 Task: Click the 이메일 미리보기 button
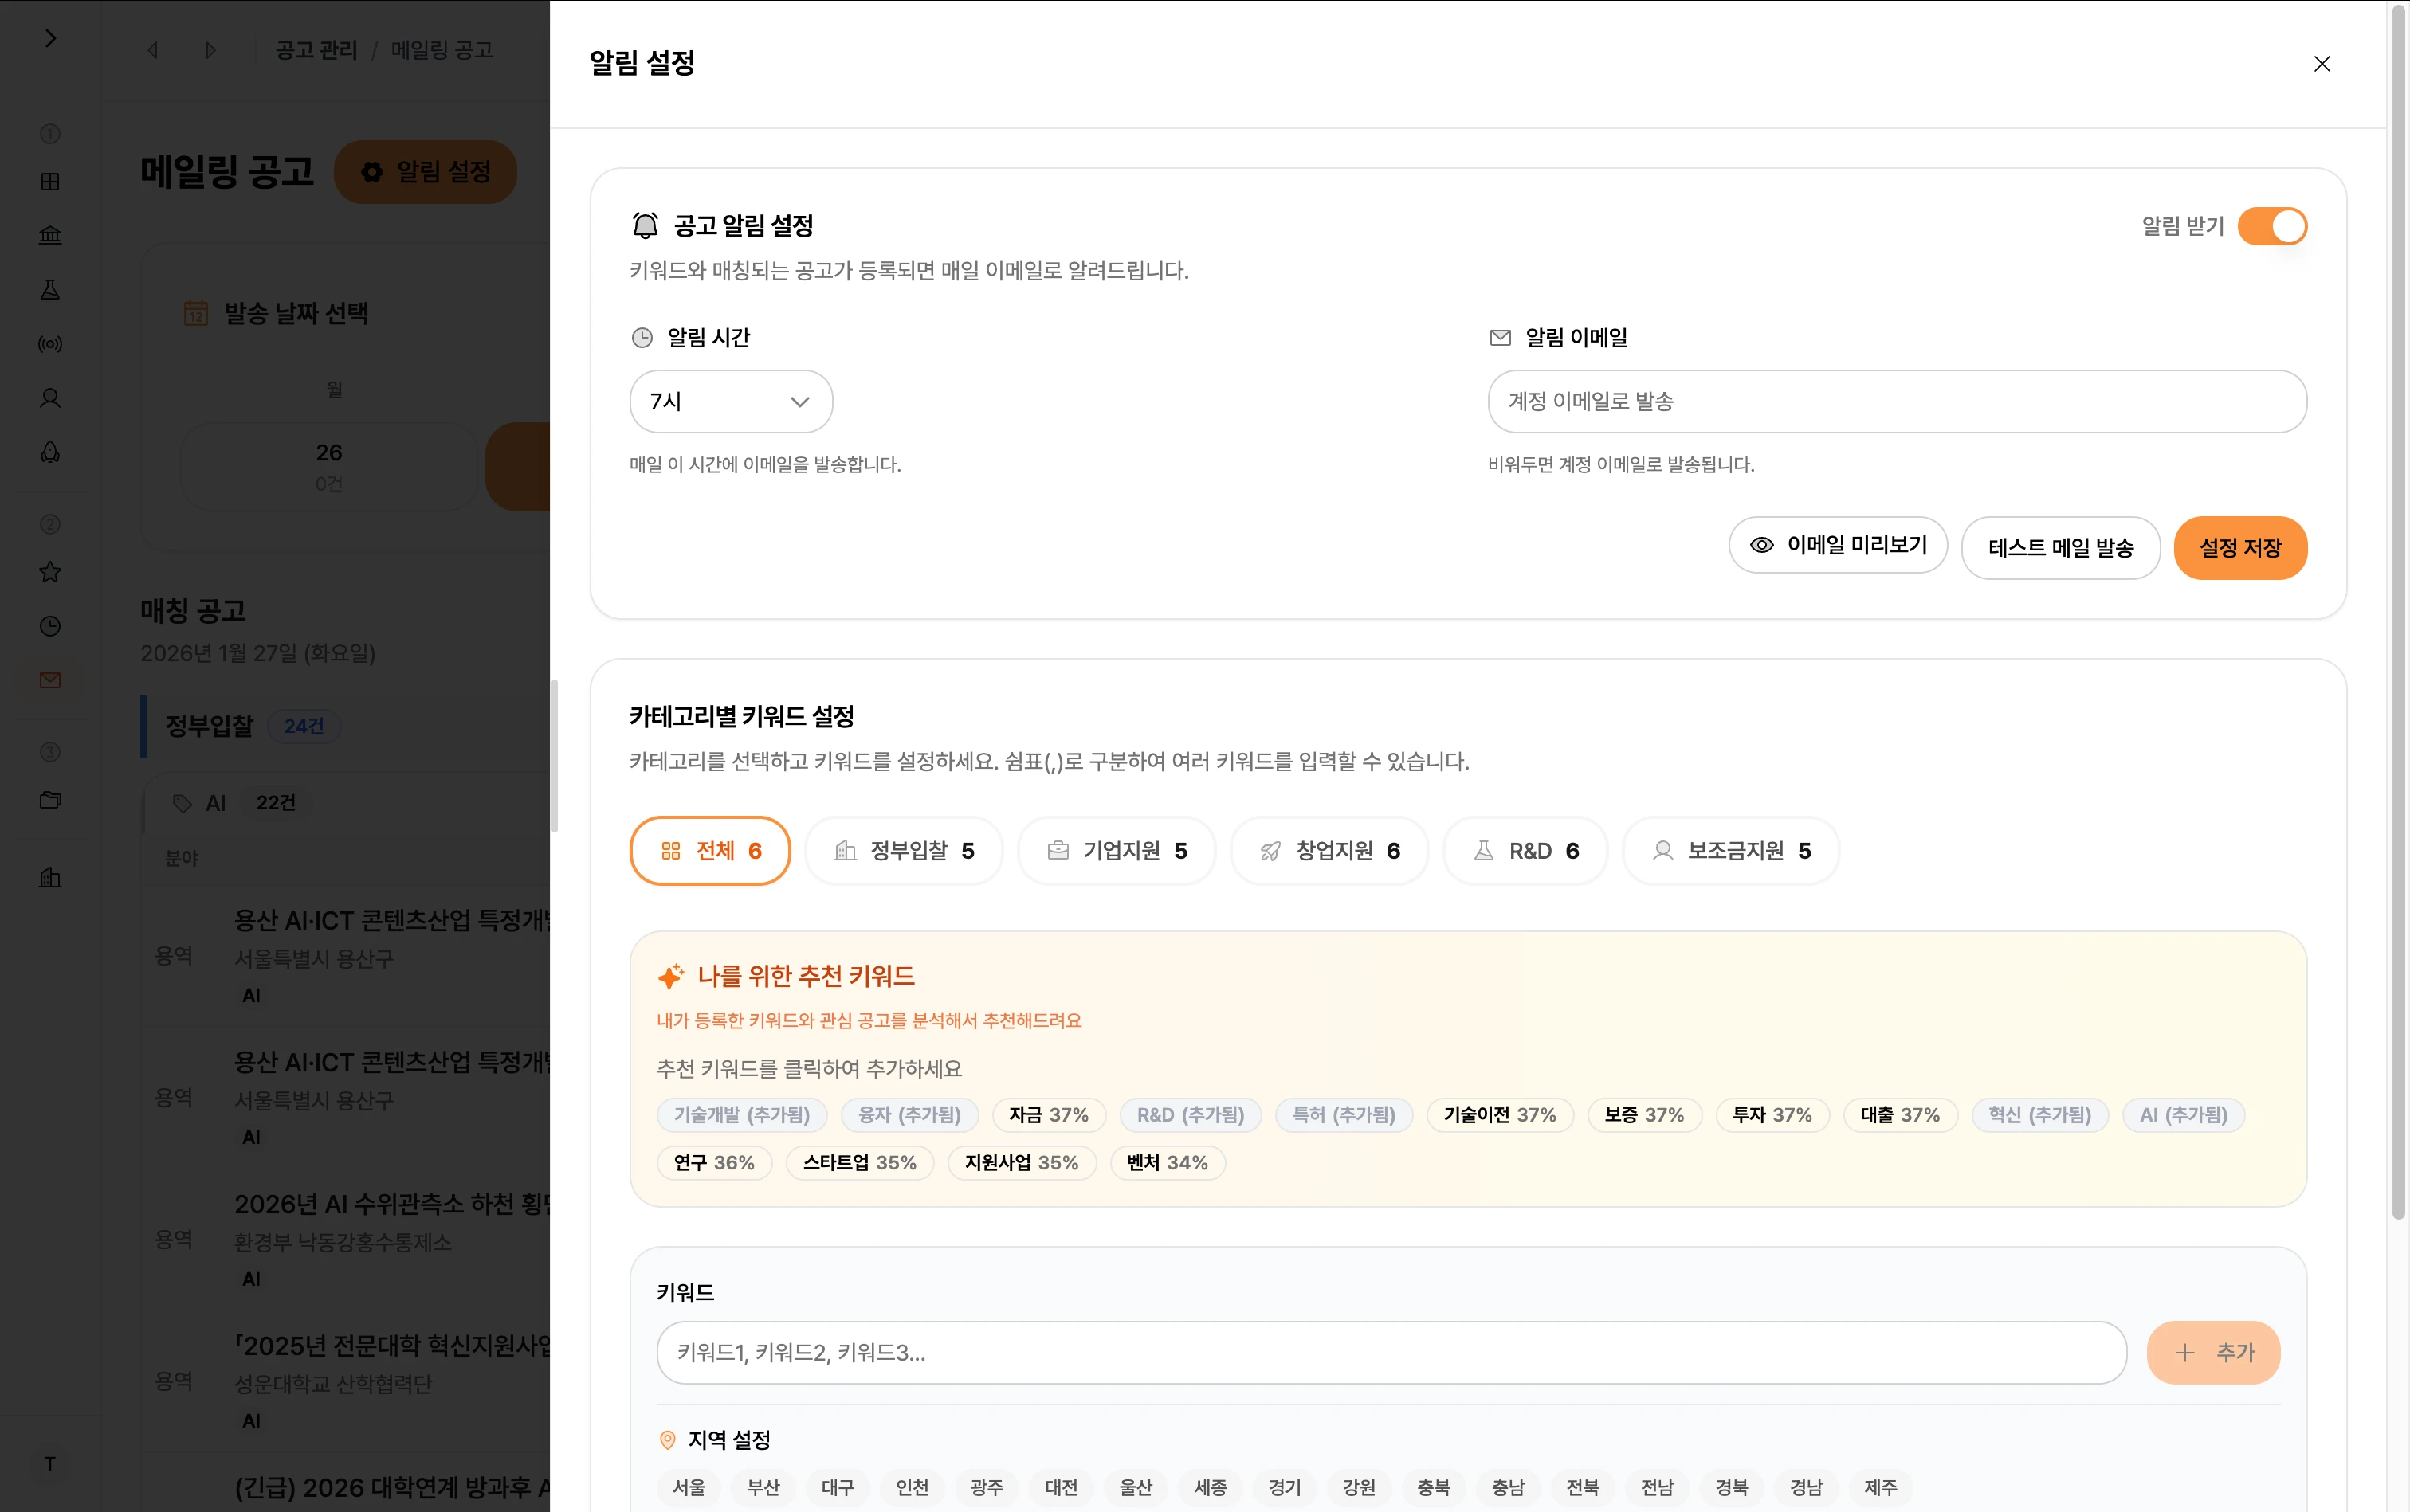(1838, 545)
